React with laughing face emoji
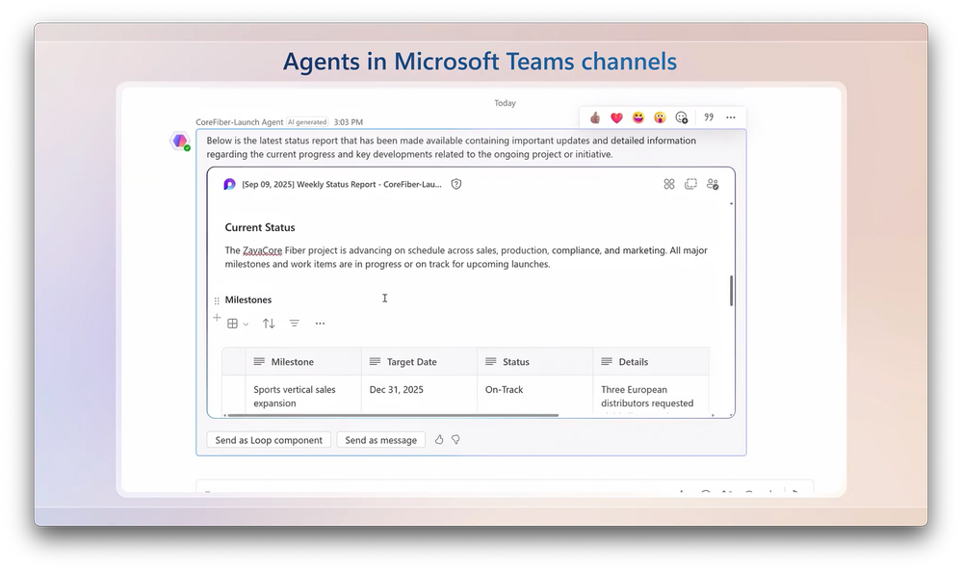This screenshot has height=571, width=962. (x=638, y=117)
